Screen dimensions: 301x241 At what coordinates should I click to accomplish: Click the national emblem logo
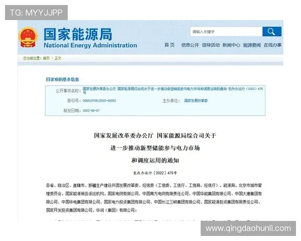[28, 37]
